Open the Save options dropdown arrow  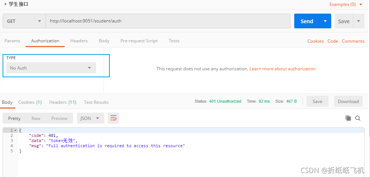[359, 21]
